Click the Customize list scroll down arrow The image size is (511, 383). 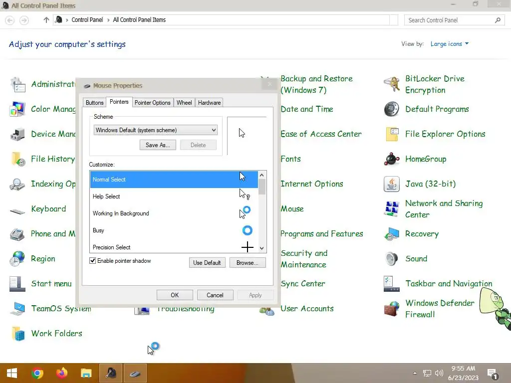pos(261,248)
